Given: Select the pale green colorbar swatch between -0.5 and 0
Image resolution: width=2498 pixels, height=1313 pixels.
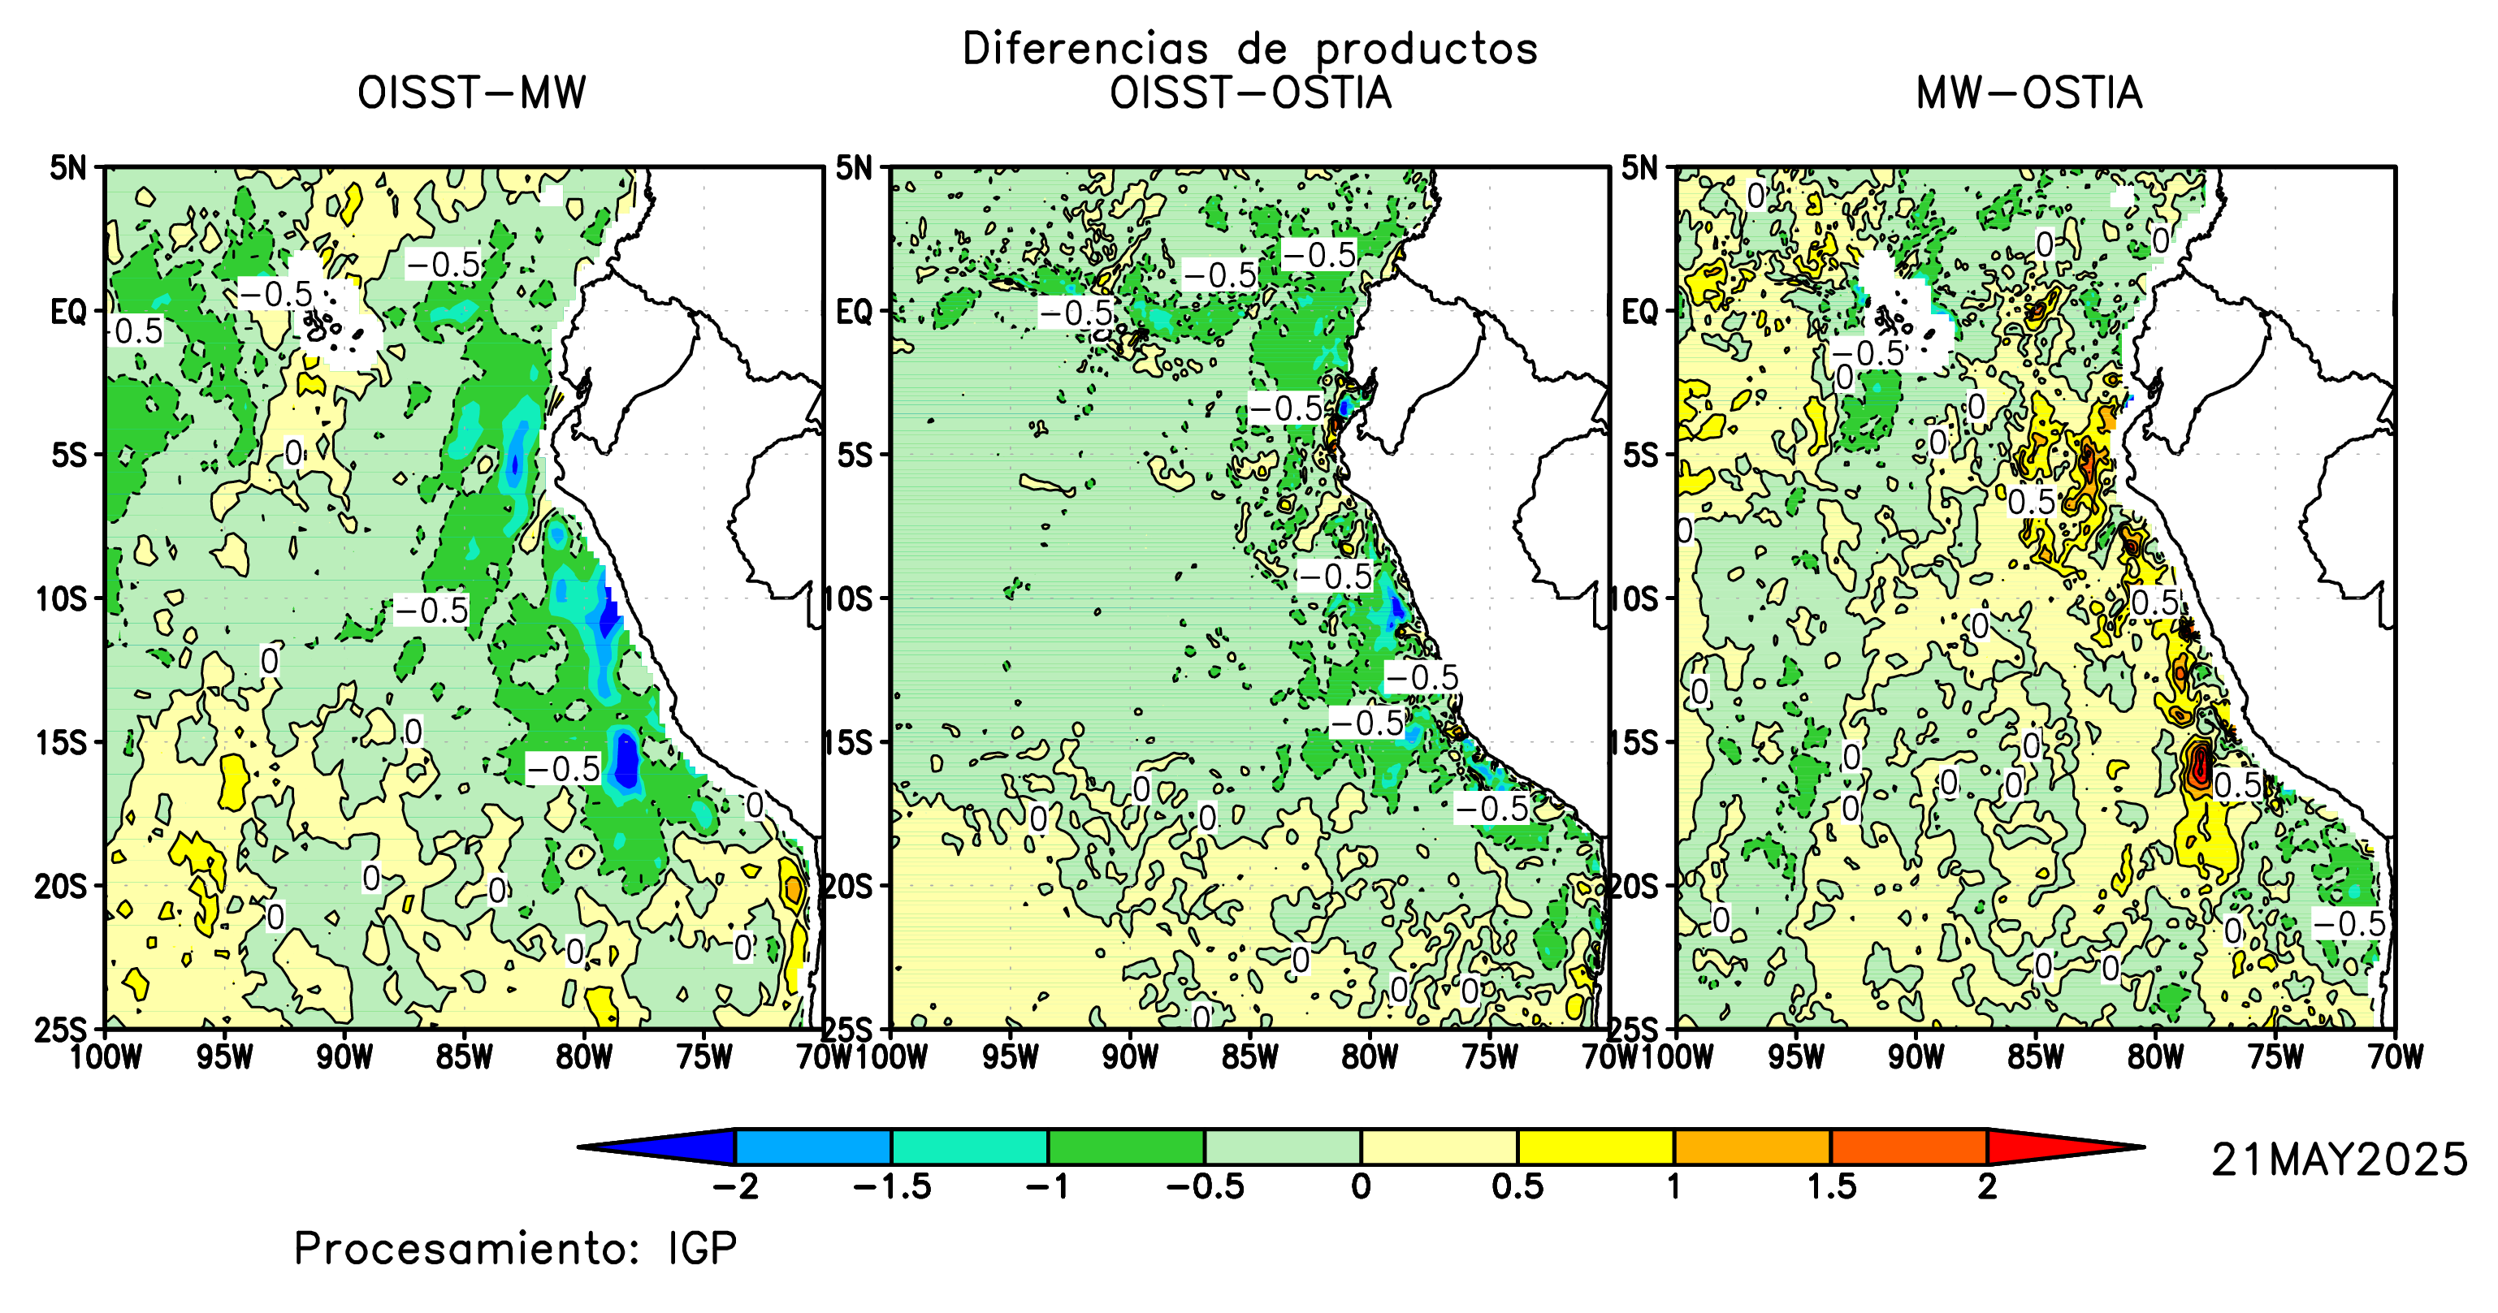Looking at the screenshot, I should (1283, 1147).
